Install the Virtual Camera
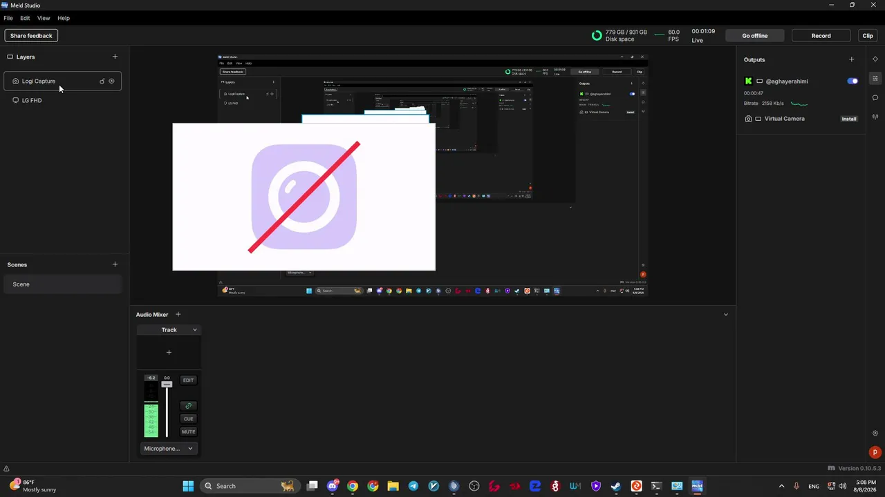This screenshot has width=885, height=497. click(x=849, y=119)
